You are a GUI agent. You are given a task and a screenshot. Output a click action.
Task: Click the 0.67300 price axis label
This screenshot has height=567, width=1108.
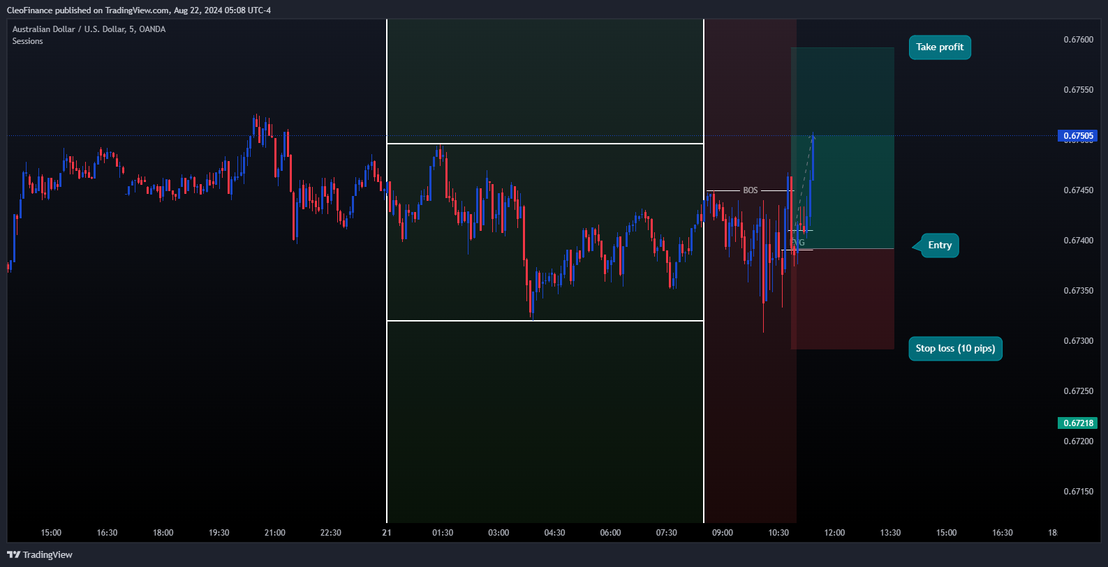point(1078,341)
